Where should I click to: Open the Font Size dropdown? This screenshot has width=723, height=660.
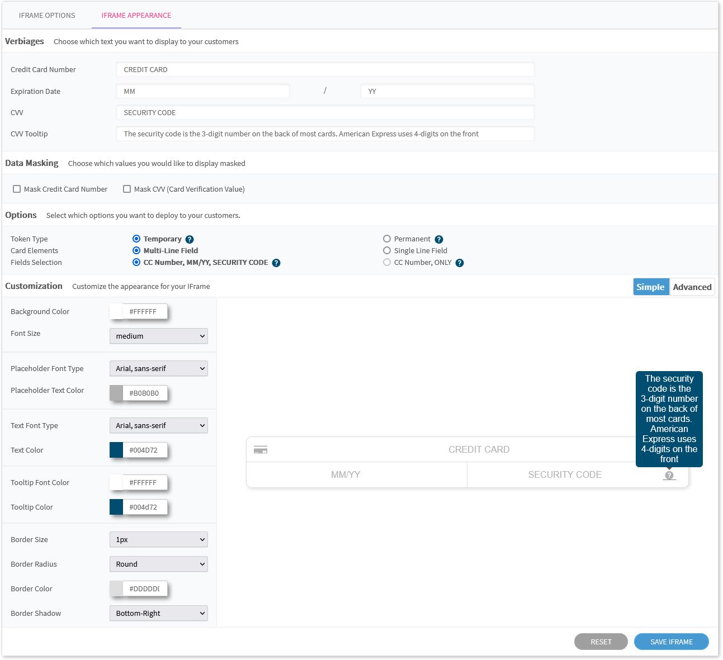point(158,336)
